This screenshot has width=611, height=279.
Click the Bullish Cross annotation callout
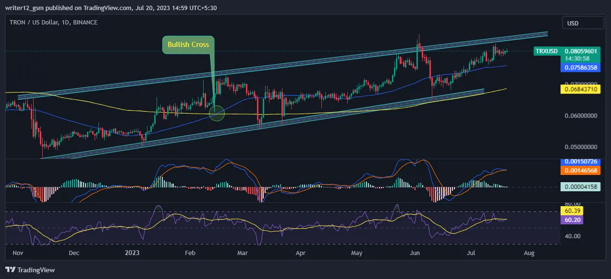pyautogui.click(x=188, y=45)
